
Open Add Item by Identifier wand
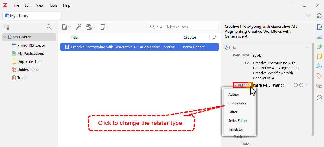click(78, 27)
